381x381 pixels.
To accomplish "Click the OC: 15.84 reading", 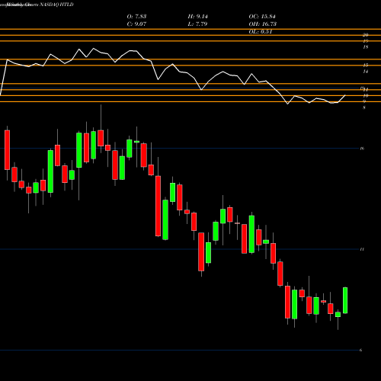I will point(262,17).
